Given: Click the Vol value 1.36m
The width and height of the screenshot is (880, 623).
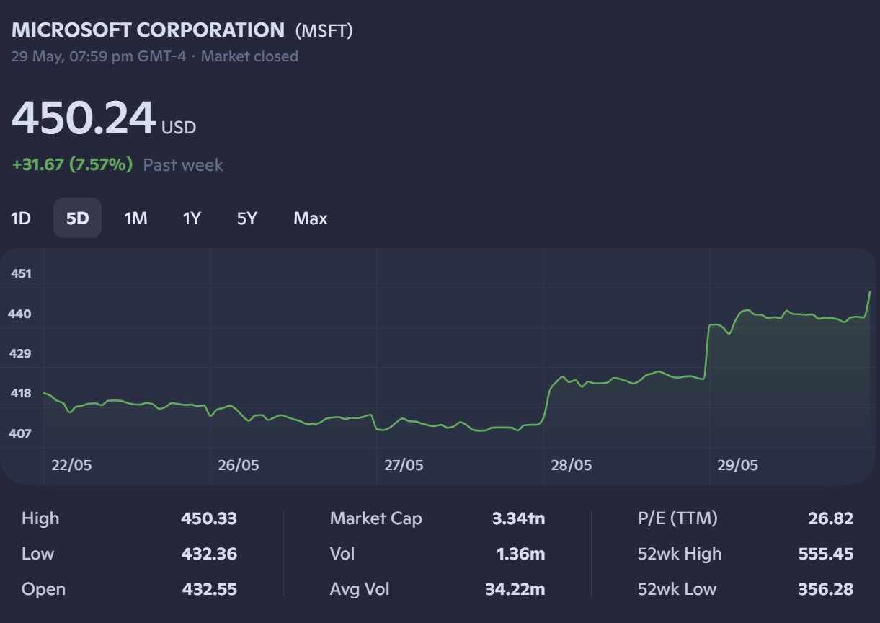Looking at the screenshot, I should point(520,554).
